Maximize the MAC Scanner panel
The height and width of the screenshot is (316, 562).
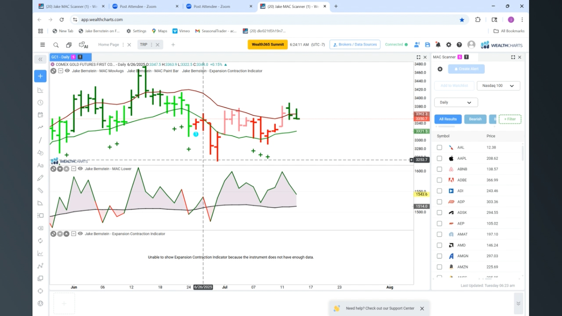(x=513, y=57)
